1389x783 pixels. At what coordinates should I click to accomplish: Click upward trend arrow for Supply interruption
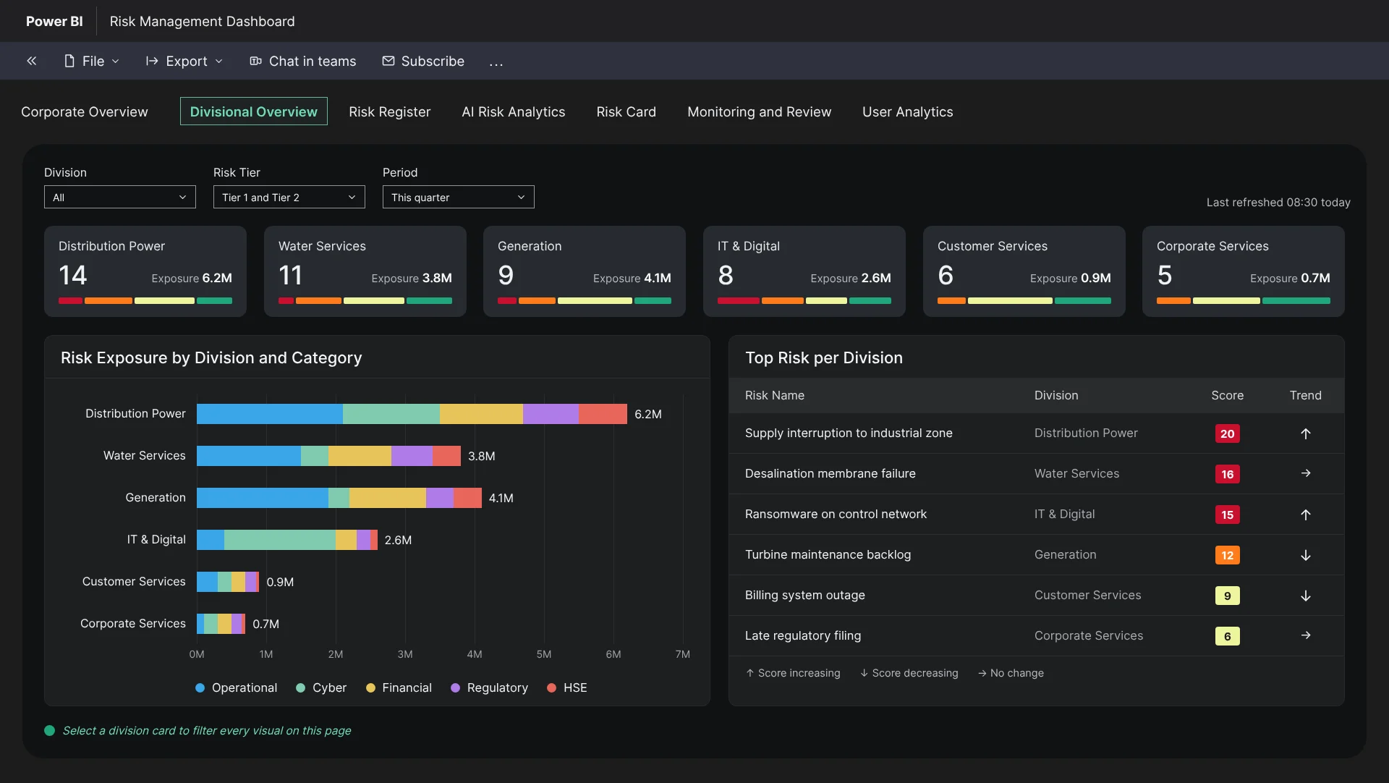click(x=1305, y=433)
